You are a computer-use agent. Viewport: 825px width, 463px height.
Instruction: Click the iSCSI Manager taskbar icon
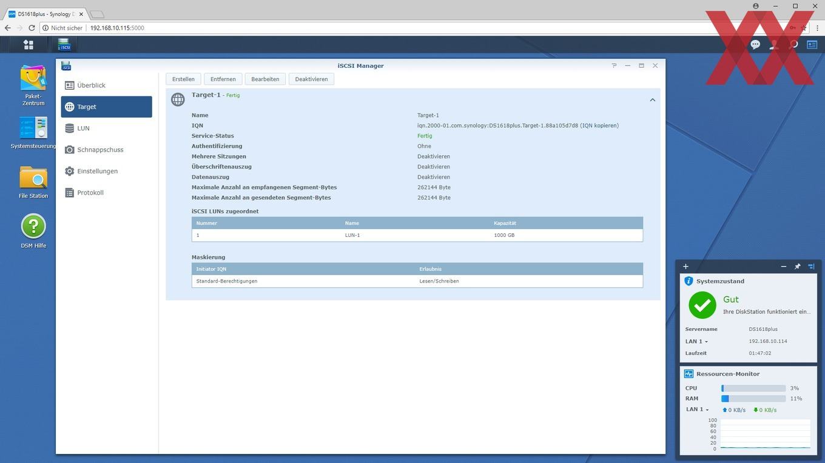click(x=64, y=44)
